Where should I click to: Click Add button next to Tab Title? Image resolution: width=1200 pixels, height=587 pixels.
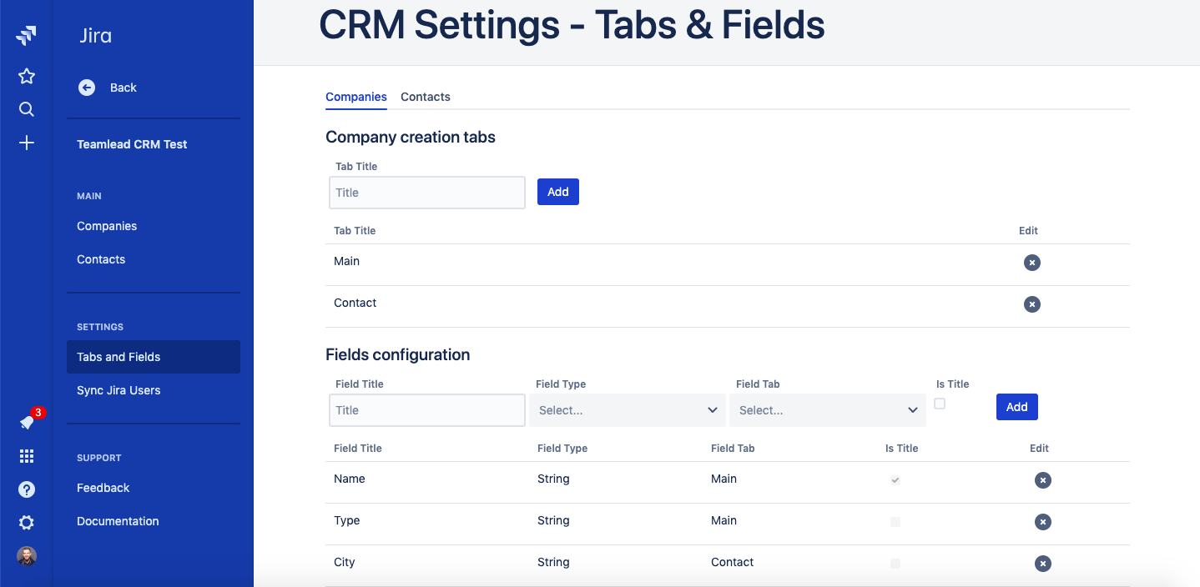click(557, 192)
